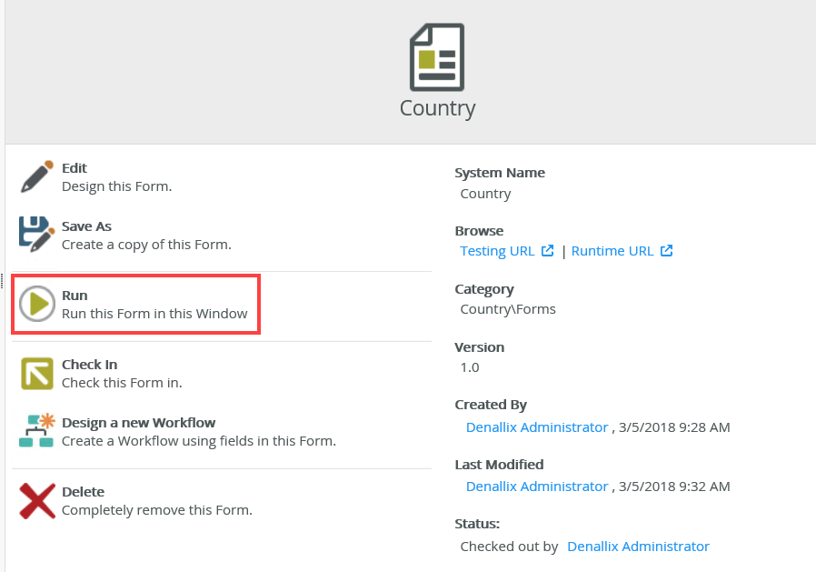Open the Testing URL link
Image resolution: width=816 pixels, height=572 pixels.
click(x=497, y=251)
